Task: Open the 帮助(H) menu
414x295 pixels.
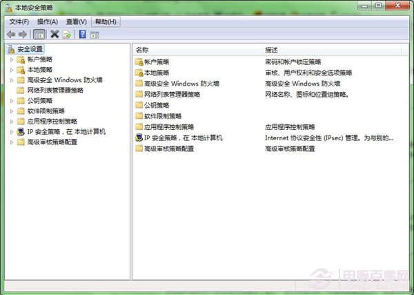Action: click(x=106, y=21)
